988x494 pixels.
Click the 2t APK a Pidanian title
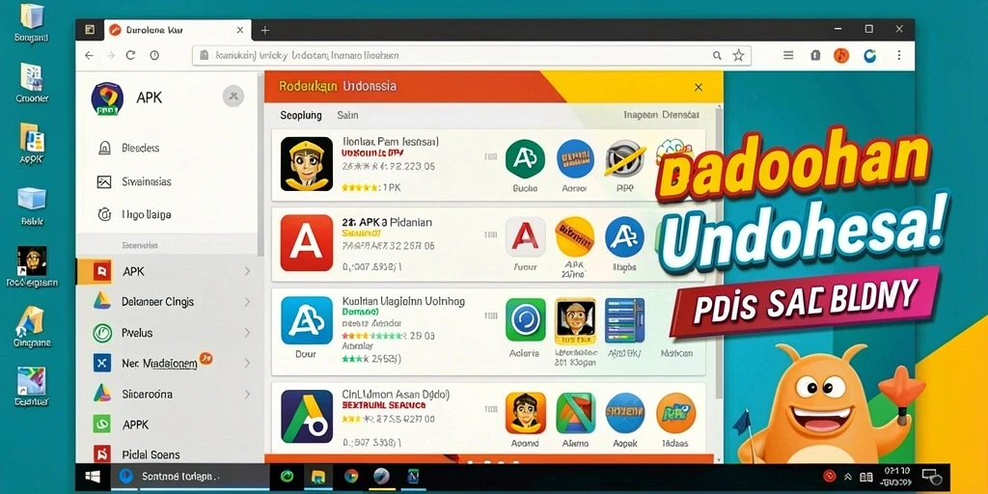(x=387, y=223)
